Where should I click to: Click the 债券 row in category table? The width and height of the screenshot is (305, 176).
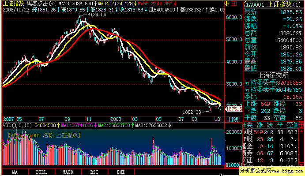(271, 153)
